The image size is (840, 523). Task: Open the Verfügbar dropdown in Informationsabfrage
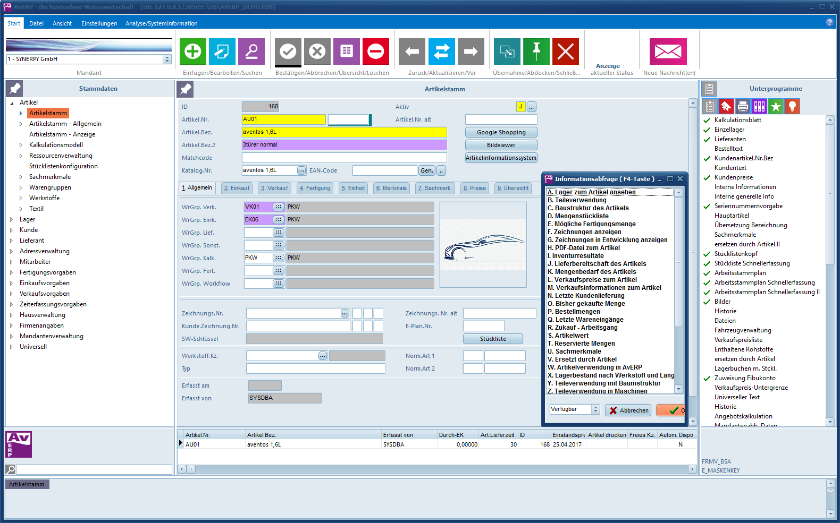pyautogui.click(x=595, y=409)
